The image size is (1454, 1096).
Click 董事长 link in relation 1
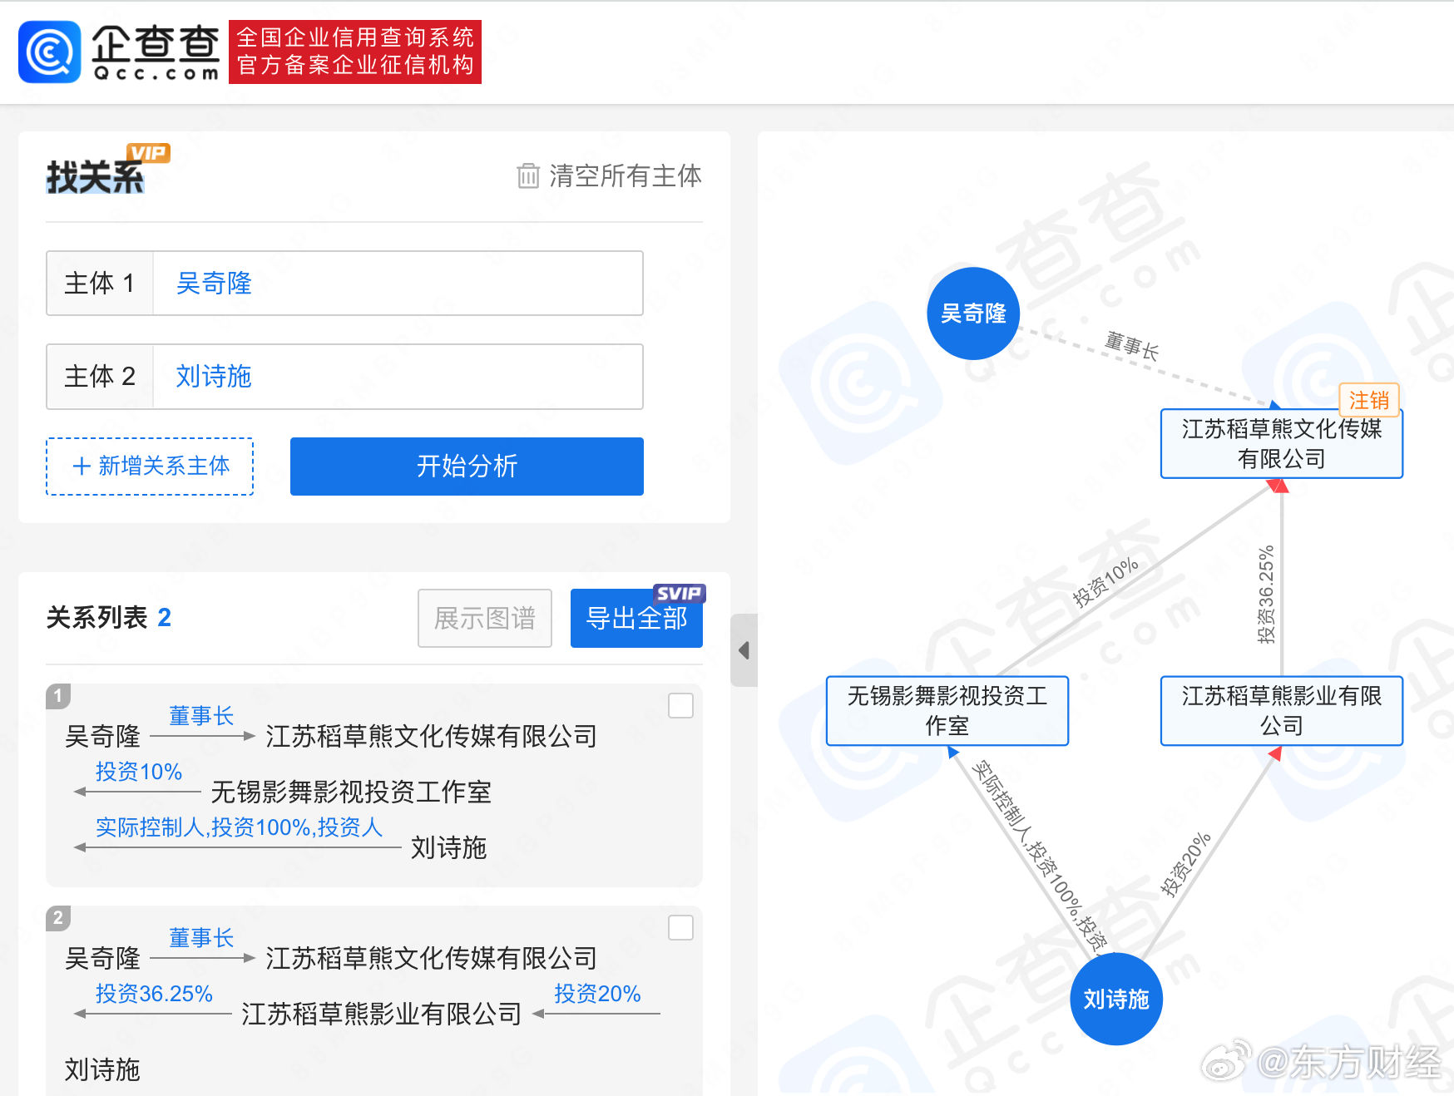(x=201, y=716)
